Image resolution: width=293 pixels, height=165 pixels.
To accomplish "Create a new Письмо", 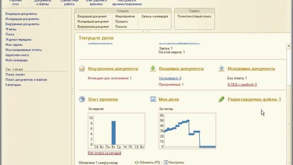I will [x=121, y=27].
